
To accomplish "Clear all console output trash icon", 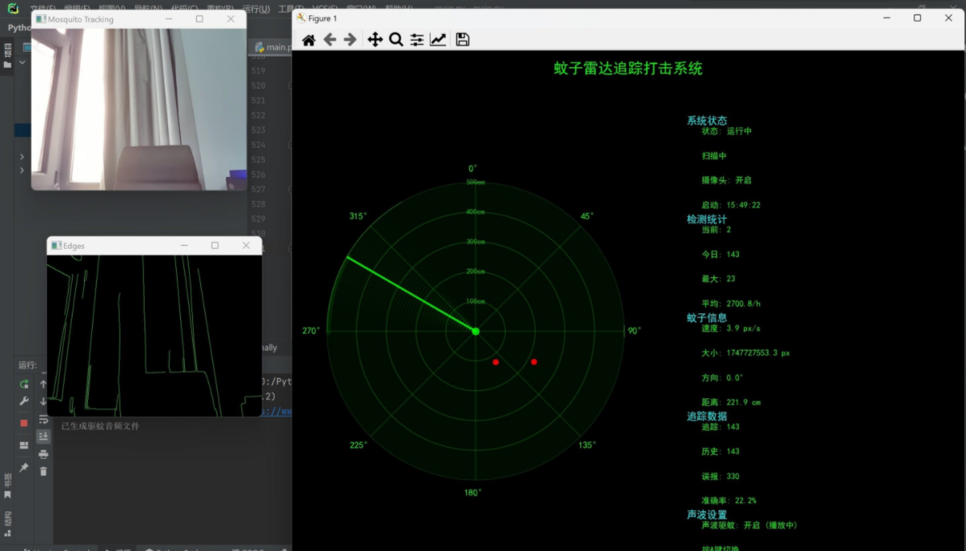I will tap(44, 471).
